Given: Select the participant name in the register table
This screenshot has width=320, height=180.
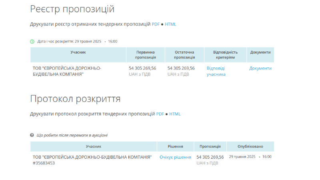Looking at the screenshot, I should tap(67, 71).
